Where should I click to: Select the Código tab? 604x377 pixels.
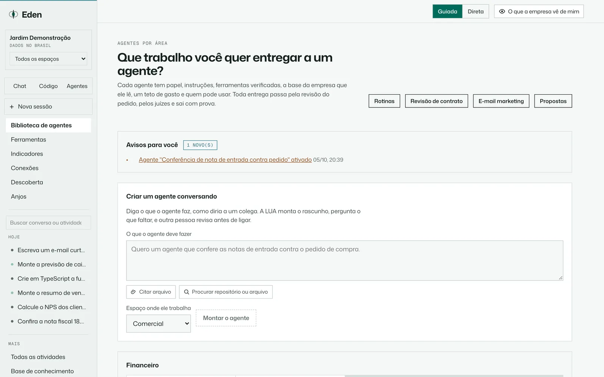point(48,86)
